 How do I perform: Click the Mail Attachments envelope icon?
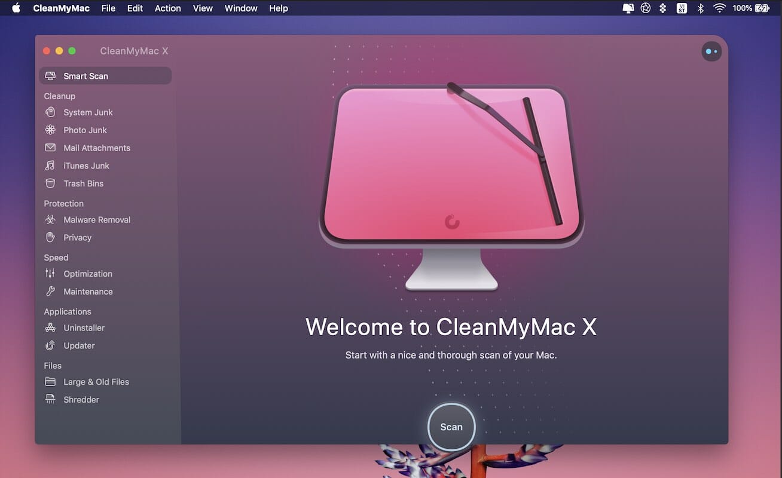[50, 148]
